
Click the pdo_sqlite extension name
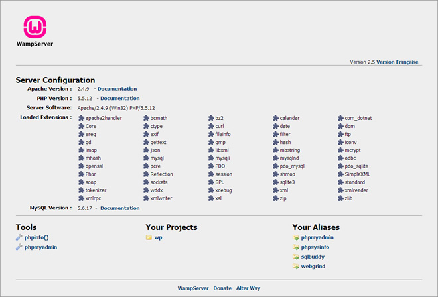pos(356,166)
